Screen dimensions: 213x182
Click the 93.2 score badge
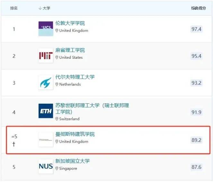point(196,83)
